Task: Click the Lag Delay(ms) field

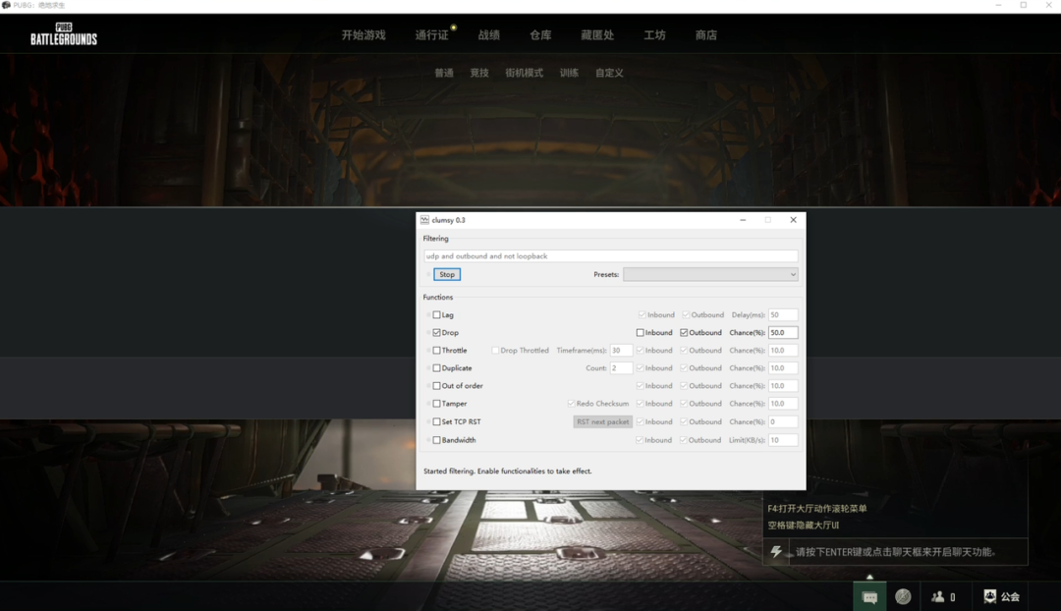Action: [x=783, y=314]
